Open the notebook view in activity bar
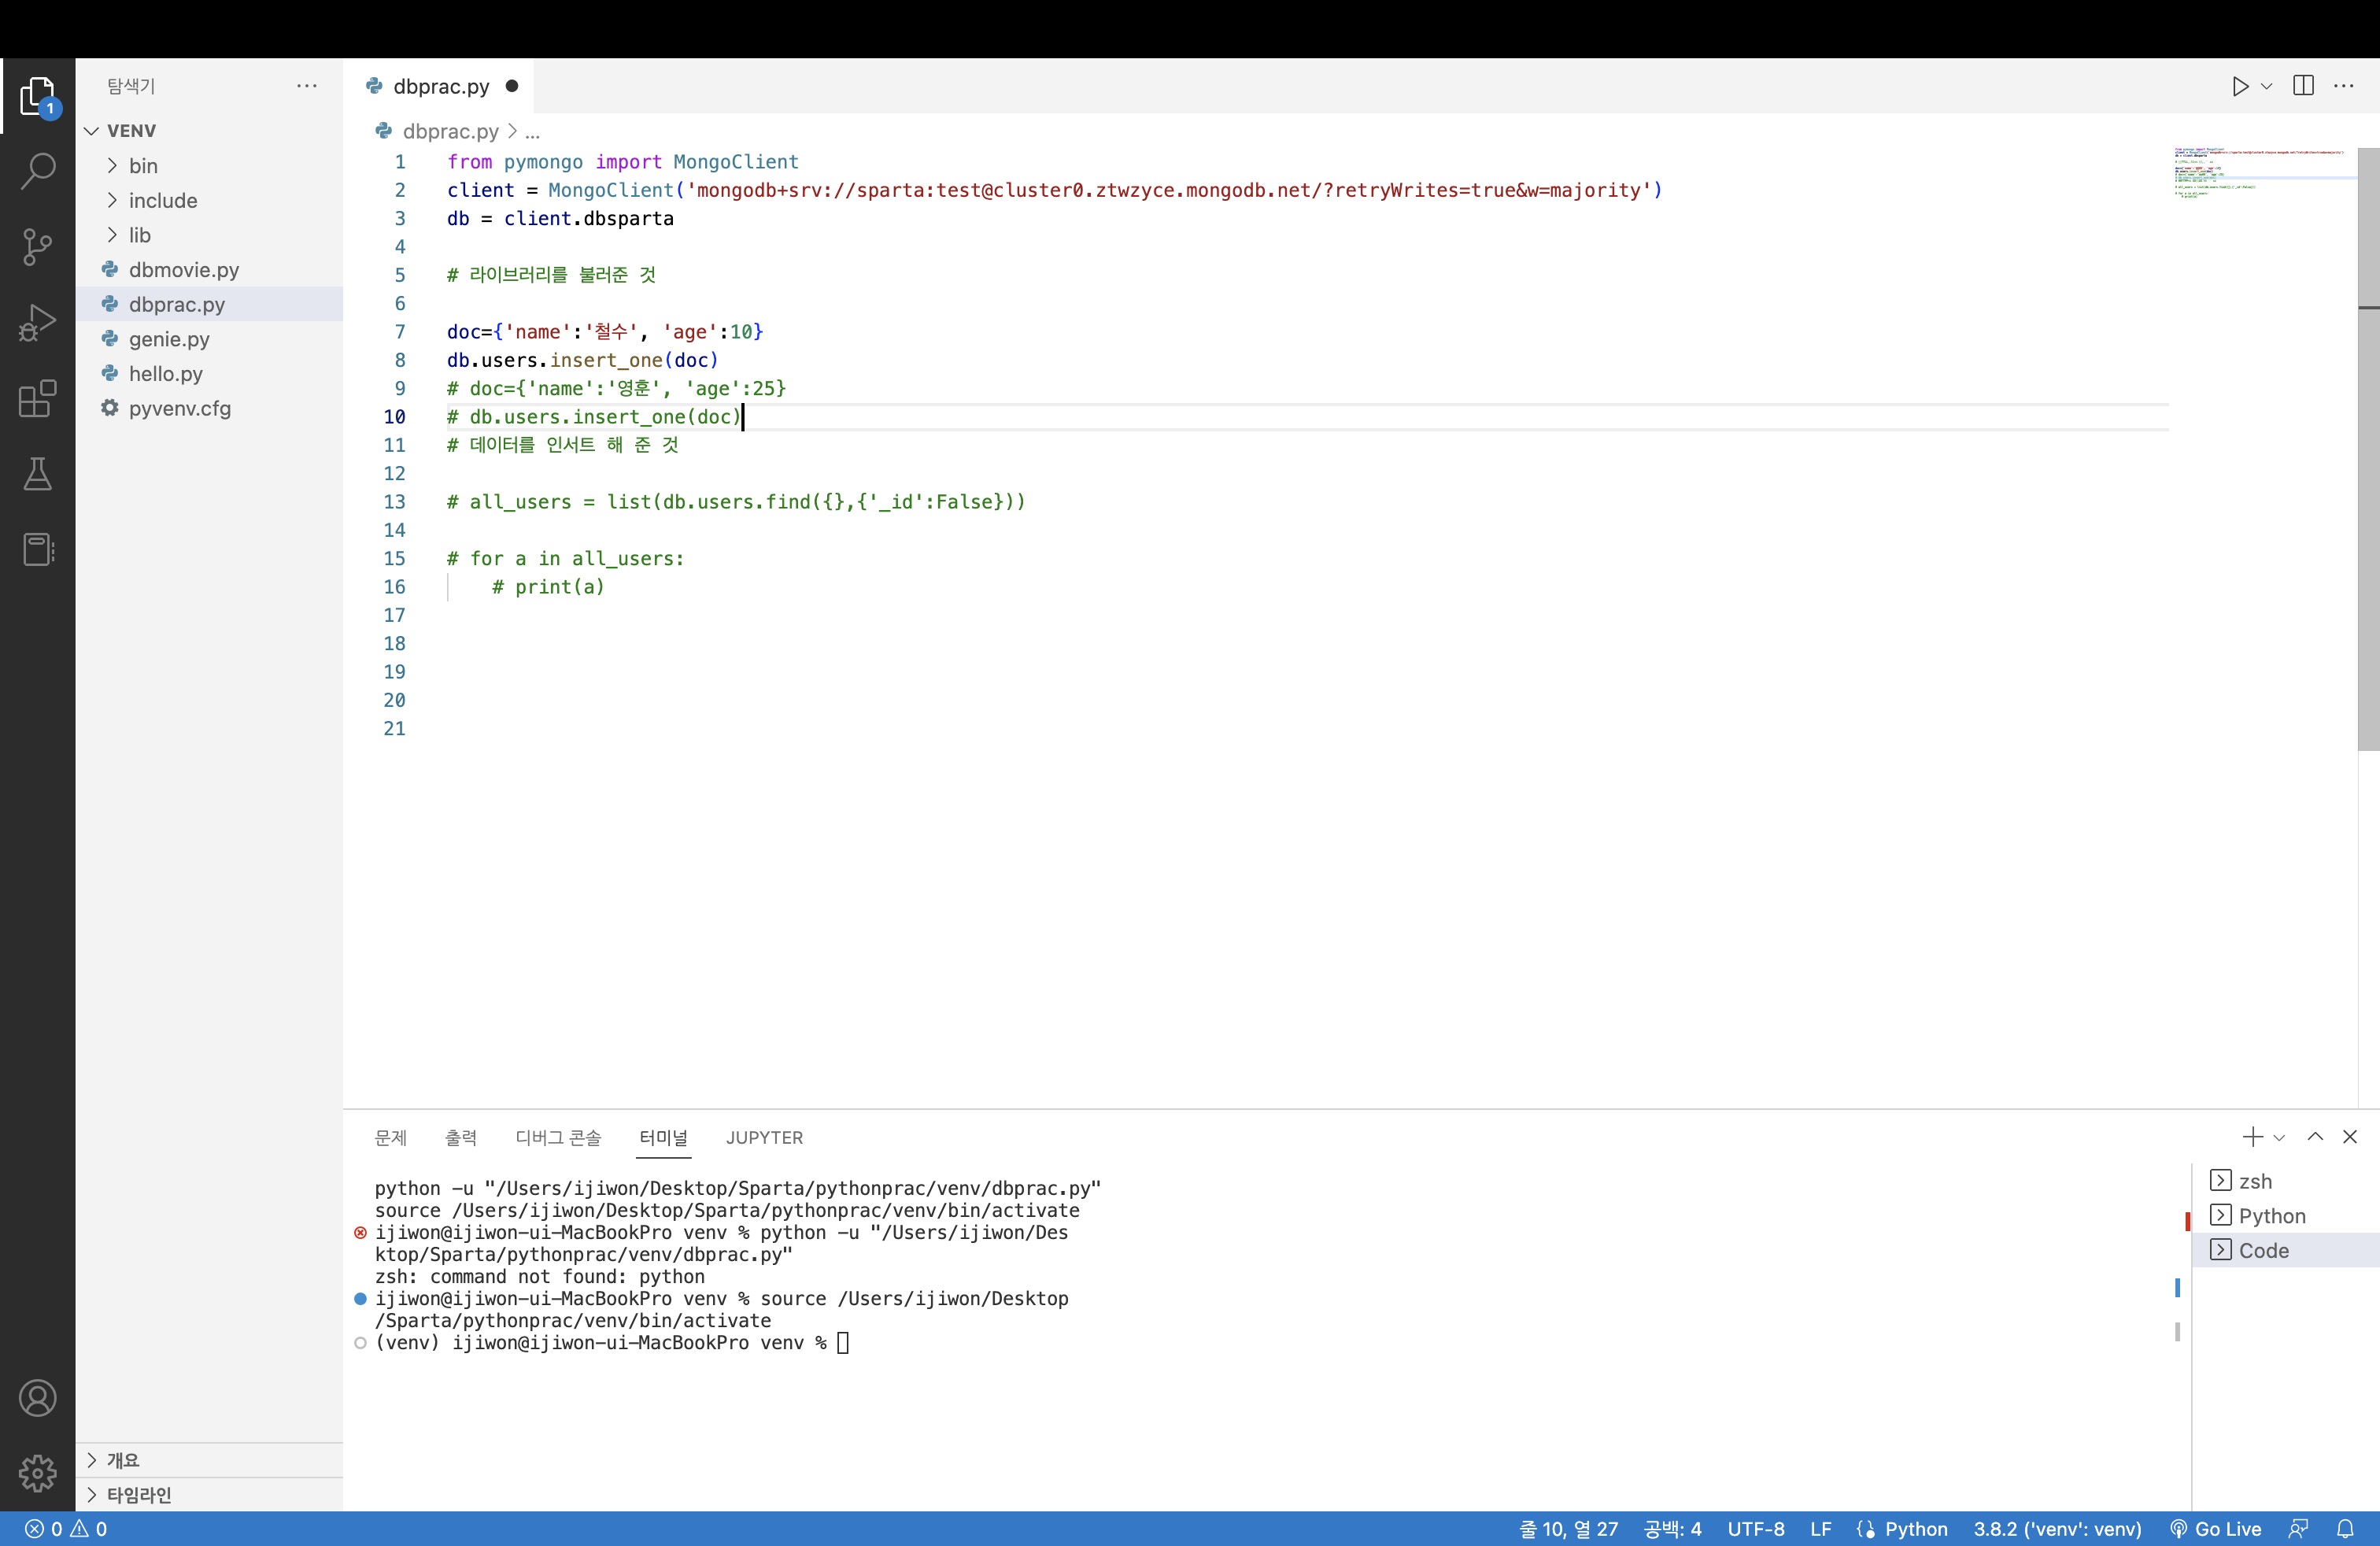Viewport: 2380px width, 1546px height. coord(38,549)
